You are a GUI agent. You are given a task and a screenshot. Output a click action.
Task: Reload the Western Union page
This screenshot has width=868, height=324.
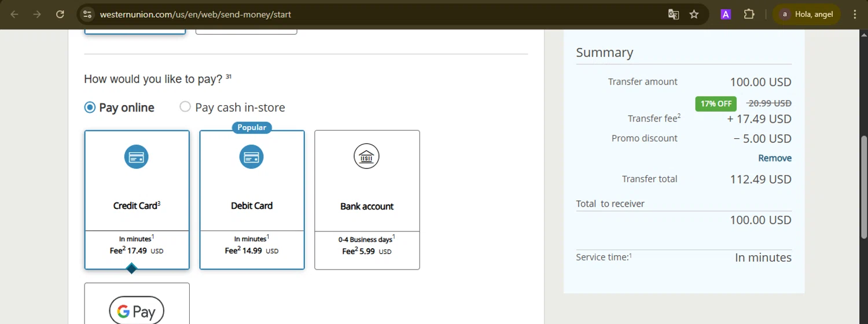60,14
